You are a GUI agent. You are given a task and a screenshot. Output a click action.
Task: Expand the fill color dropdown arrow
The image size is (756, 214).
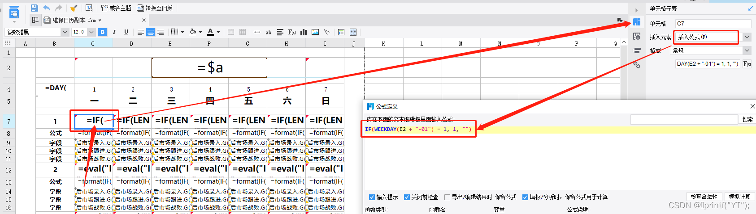[x=200, y=32]
